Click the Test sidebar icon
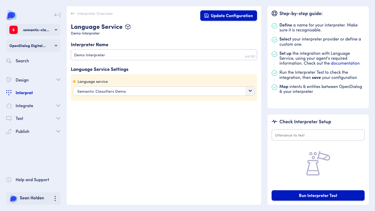375x211 pixels. (x=9, y=118)
